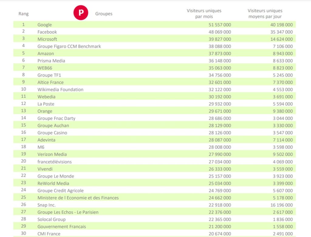
Task: Select the CMI France row name
Action: pos(49,234)
